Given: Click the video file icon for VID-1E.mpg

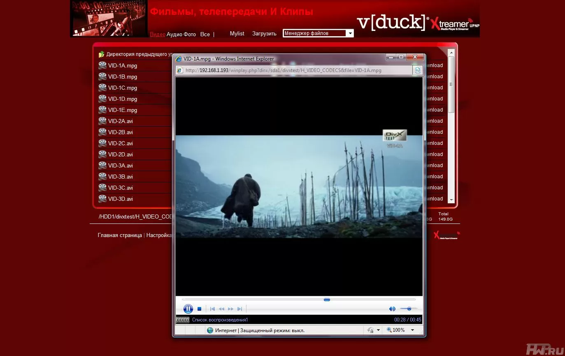Looking at the screenshot, I should [x=102, y=110].
